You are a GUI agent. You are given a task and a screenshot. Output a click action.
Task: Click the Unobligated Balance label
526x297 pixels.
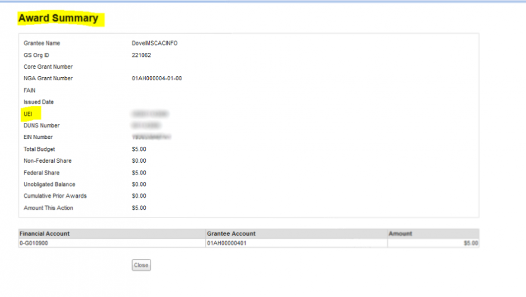click(x=49, y=184)
